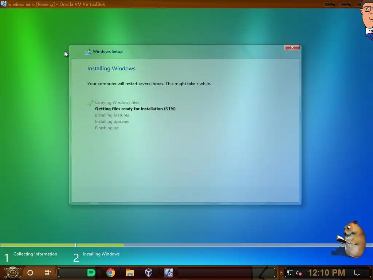Click 'Installing updates' step text
The height and width of the screenshot is (280, 373).
click(112, 121)
